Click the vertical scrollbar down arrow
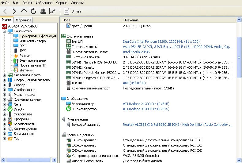242x163 pixels. (239, 160)
